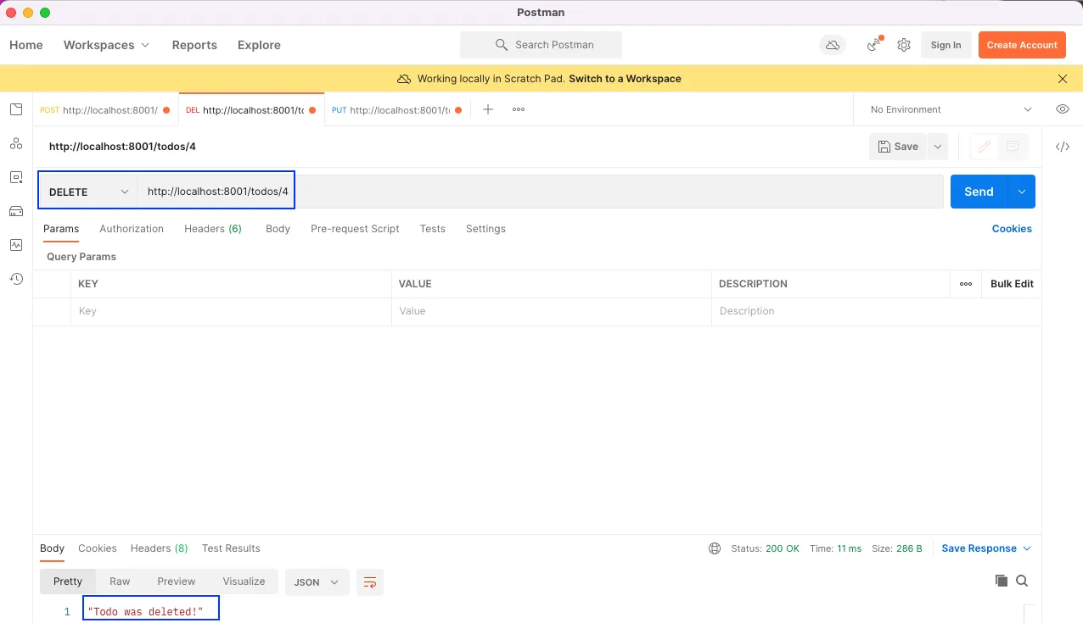Image resolution: width=1083 pixels, height=623 pixels.
Task: Open the Tests tab
Action: pyautogui.click(x=432, y=229)
